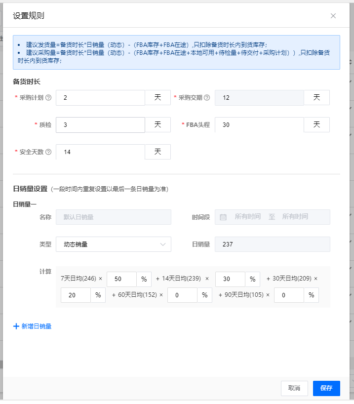
Task: Click the % addon after the 60天日均 input
Action: (205, 295)
